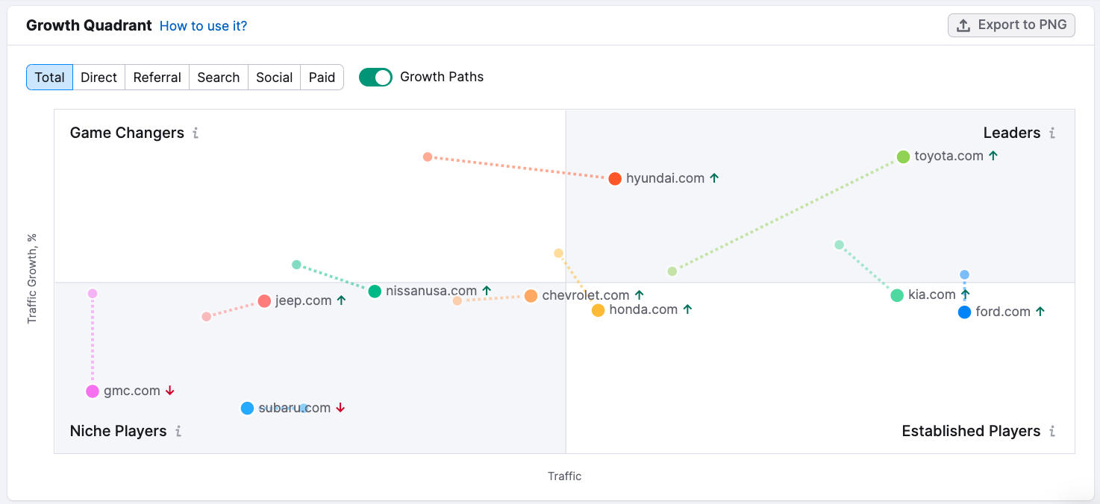Image resolution: width=1100 pixels, height=504 pixels.
Task: Click the kia.com label text
Action: click(x=932, y=294)
